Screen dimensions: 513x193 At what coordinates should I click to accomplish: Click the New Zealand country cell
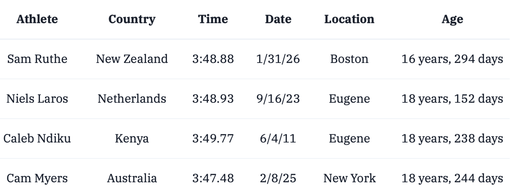(132, 59)
